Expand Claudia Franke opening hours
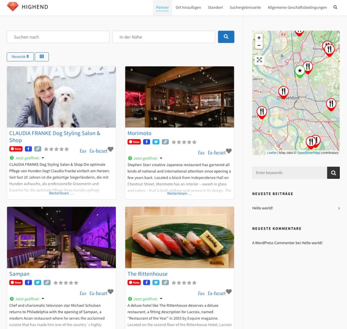Viewport: 347px width, 329px height. coord(43,158)
